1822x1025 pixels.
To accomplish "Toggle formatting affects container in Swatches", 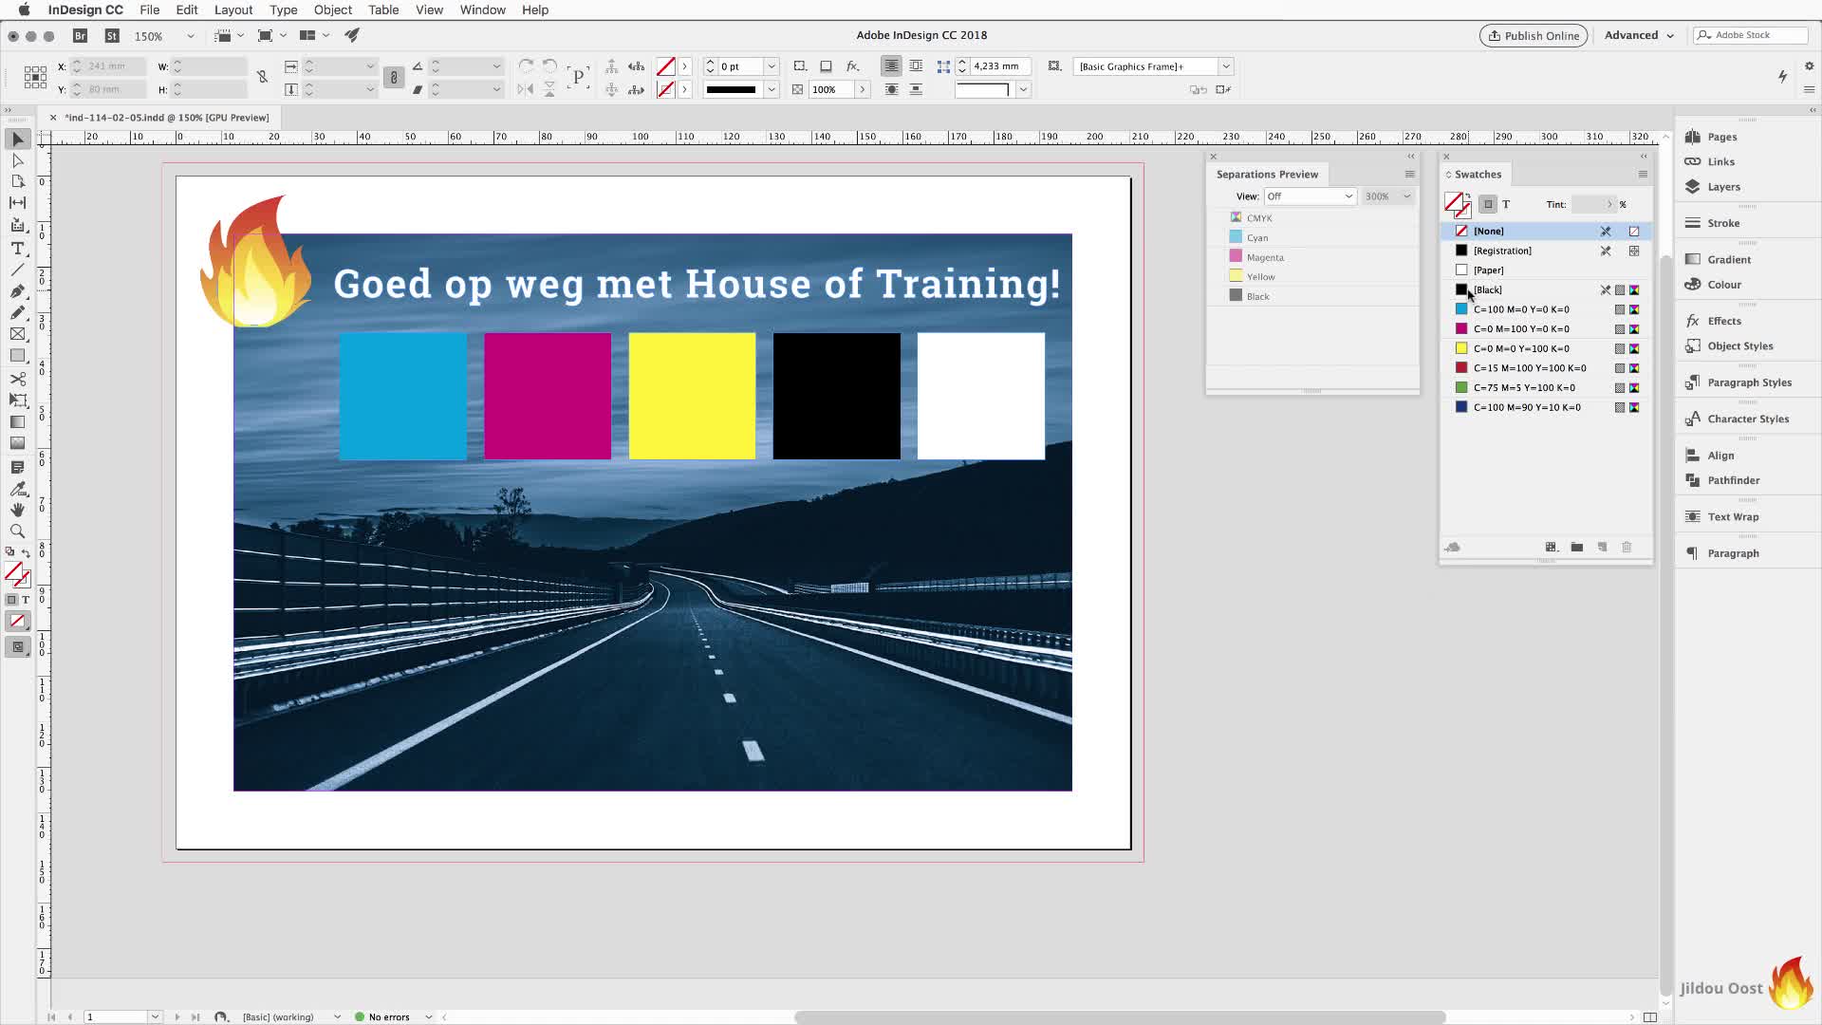I will pyautogui.click(x=1488, y=204).
